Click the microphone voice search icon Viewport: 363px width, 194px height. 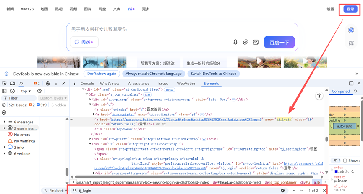coord(235,42)
